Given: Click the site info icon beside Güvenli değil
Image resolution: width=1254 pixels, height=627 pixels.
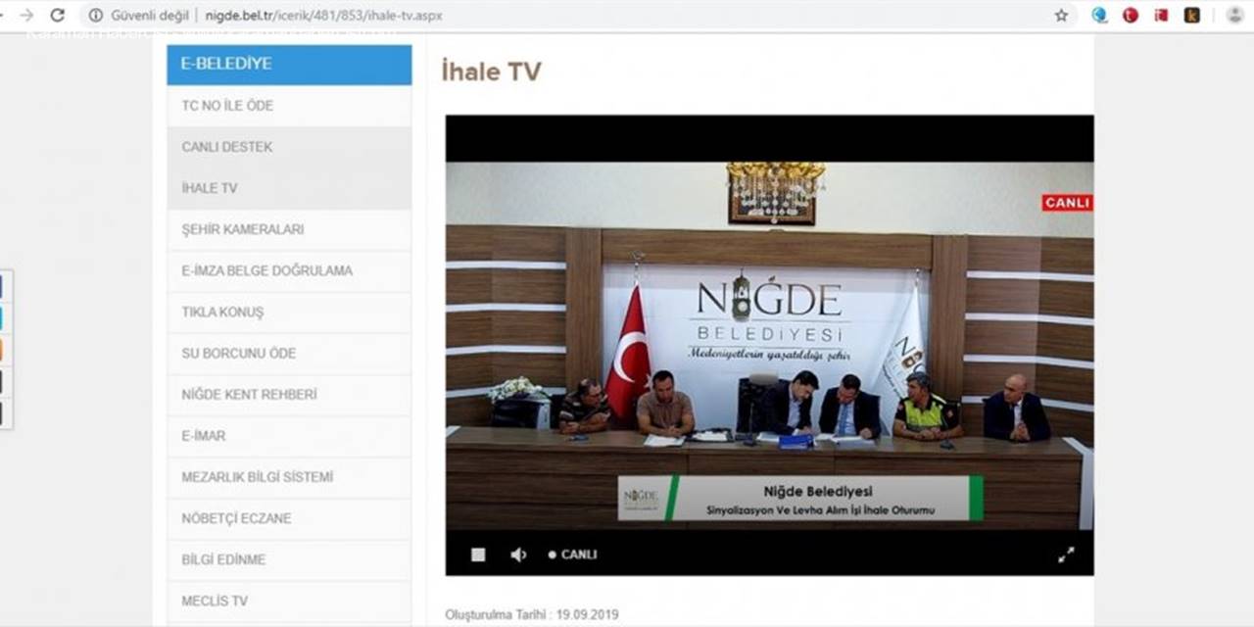Looking at the screenshot, I should pos(95,16).
